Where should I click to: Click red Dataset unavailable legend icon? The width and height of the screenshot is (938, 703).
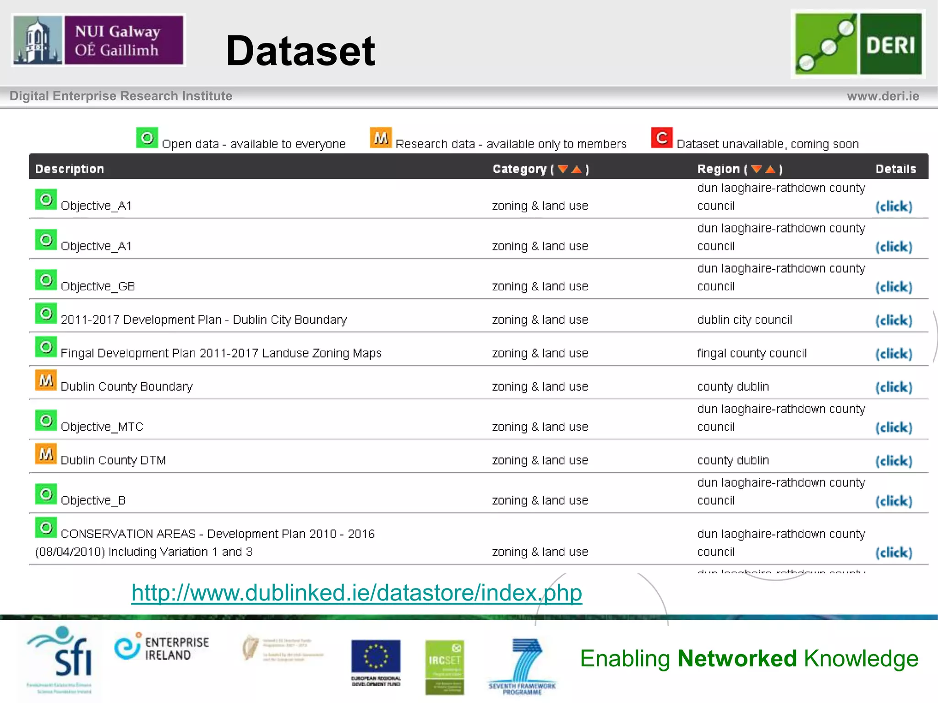[661, 138]
